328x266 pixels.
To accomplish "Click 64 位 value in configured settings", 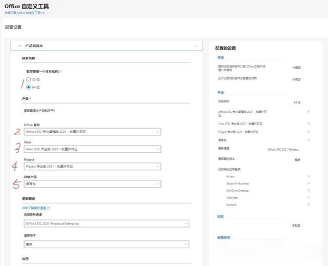I will tap(297, 103).
